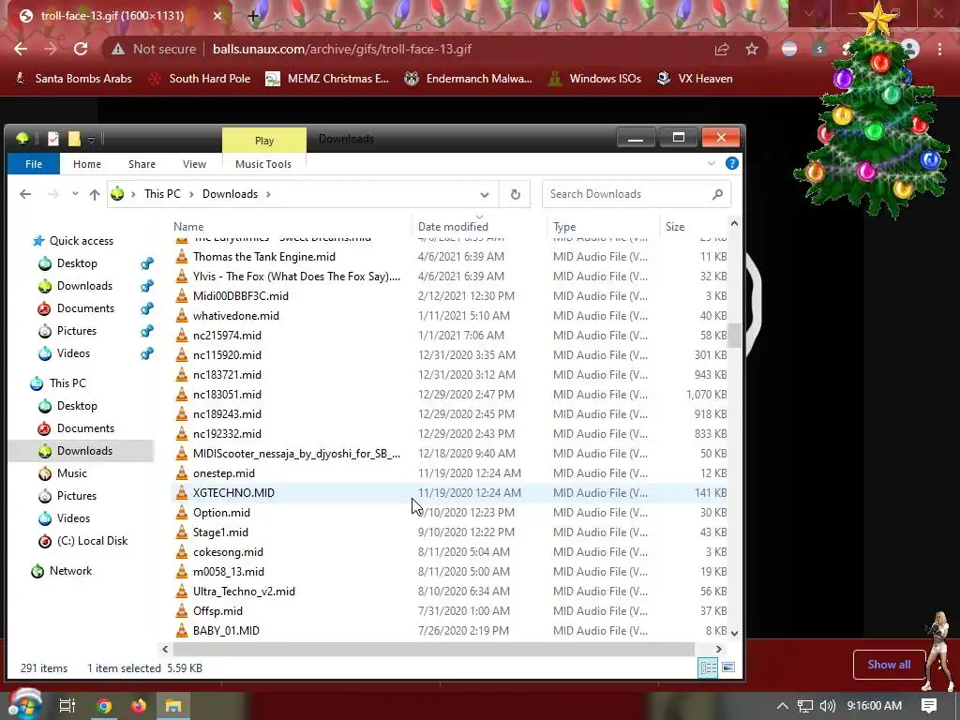Select Ultra_Techno_v2.mid file
The width and height of the screenshot is (960, 720).
[x=244, y=592]
